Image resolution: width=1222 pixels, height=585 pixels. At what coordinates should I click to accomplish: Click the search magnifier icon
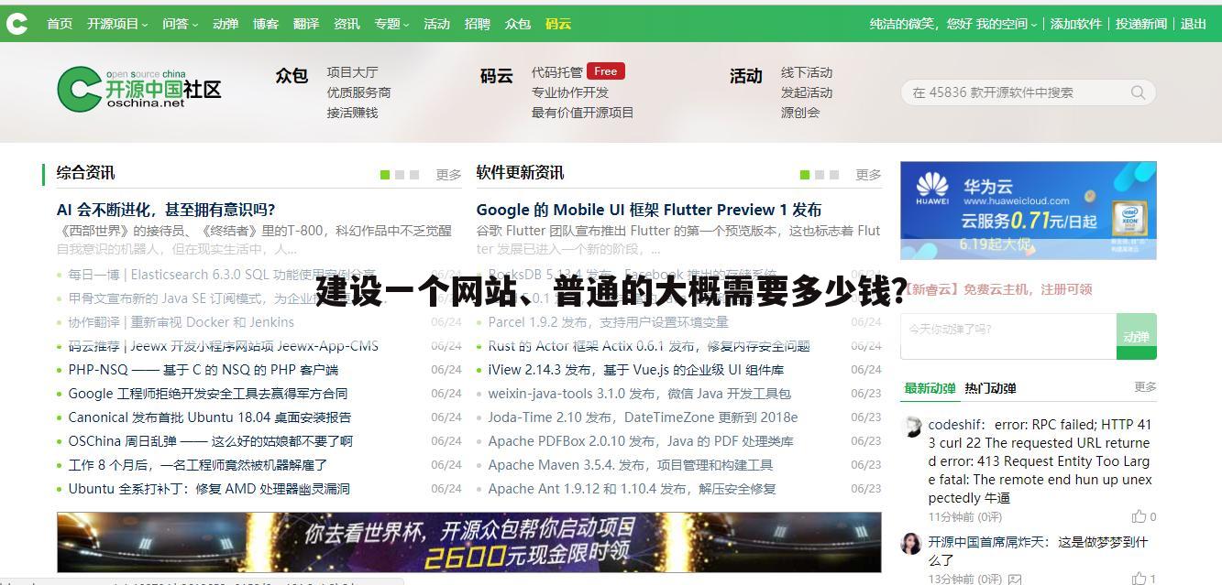click(x=1138, y=92)
